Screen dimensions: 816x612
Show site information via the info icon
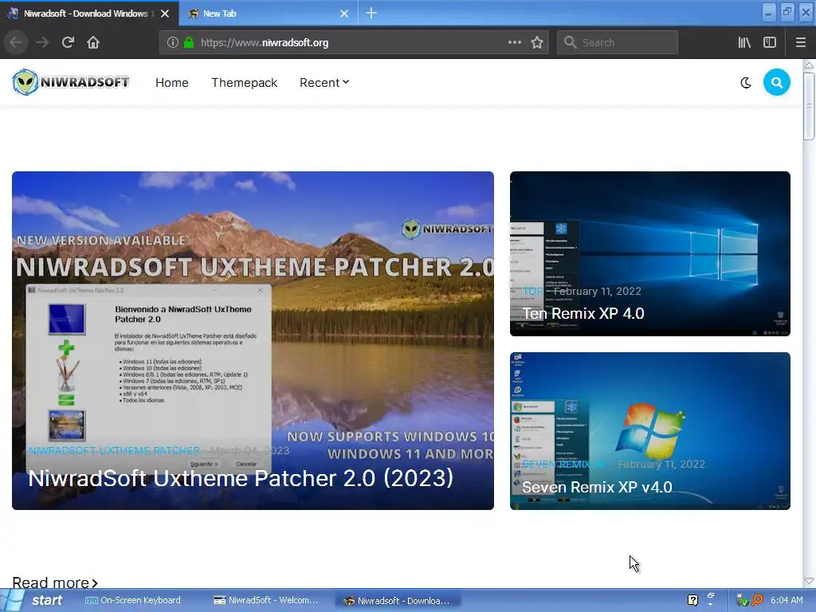point(173,42)
